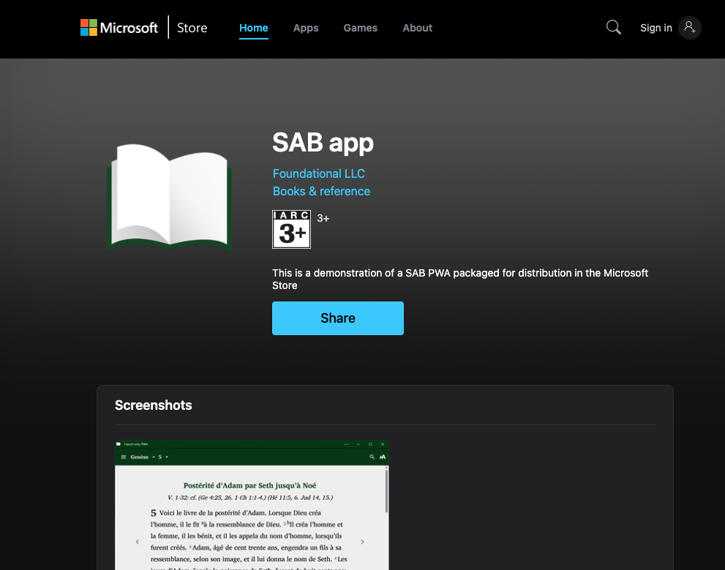Switch to the Apps tab
This screenshot has width=725, height=570.
pyautogui.click(x=306, y=28)
